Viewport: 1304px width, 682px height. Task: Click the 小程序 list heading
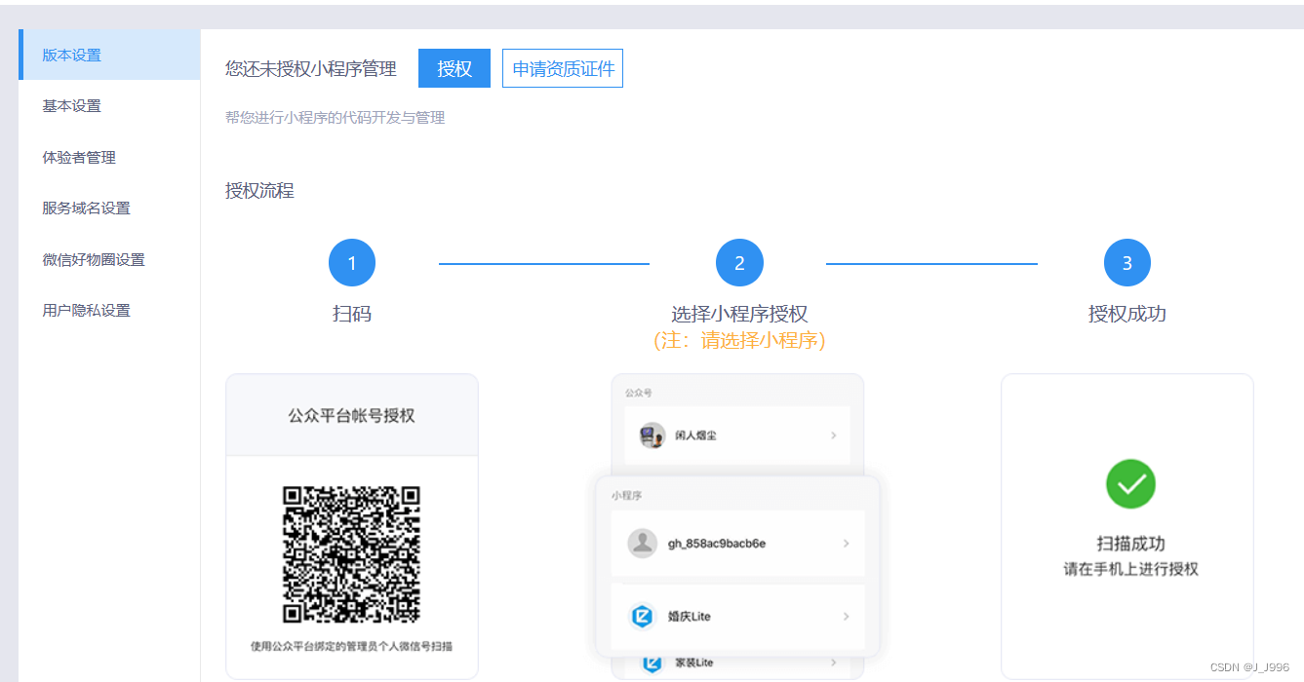point(626,495)
